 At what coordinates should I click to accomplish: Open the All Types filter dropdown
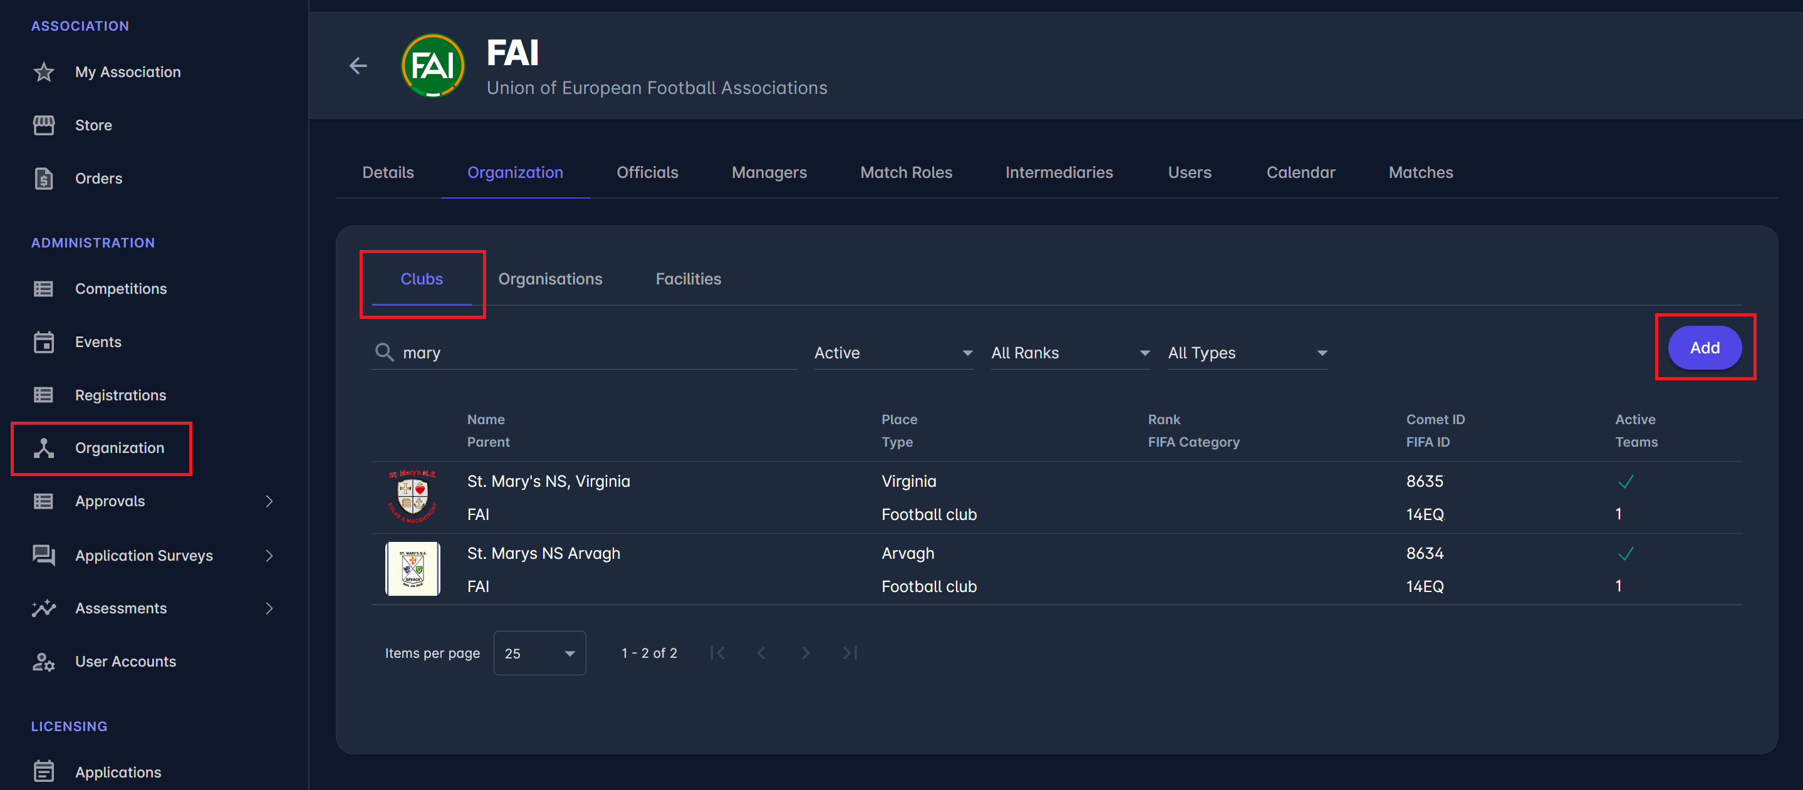[x=1247, y=353]
